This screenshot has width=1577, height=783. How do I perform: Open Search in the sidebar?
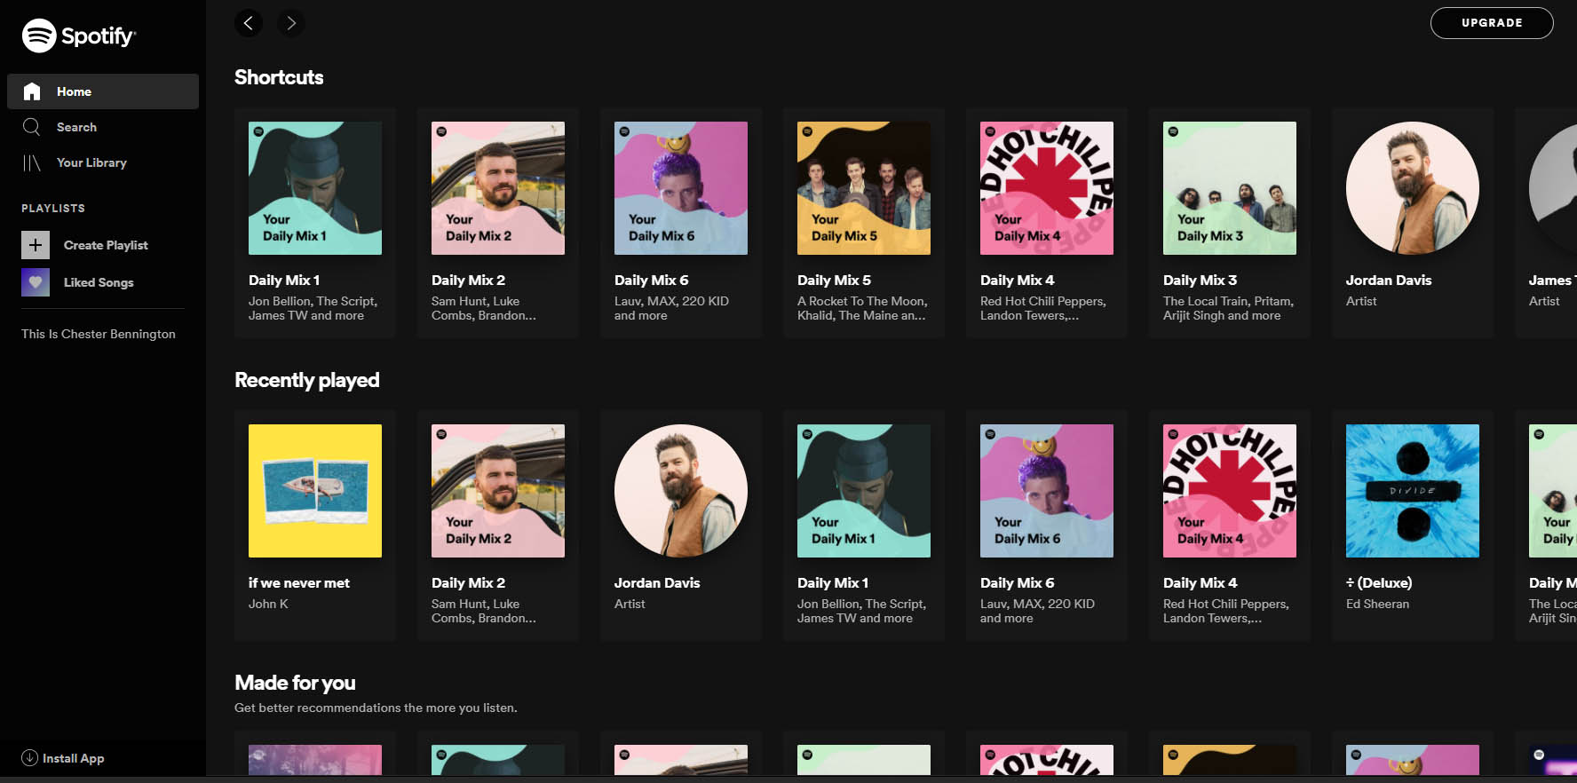pyautogui.click(x=103, y=127)
